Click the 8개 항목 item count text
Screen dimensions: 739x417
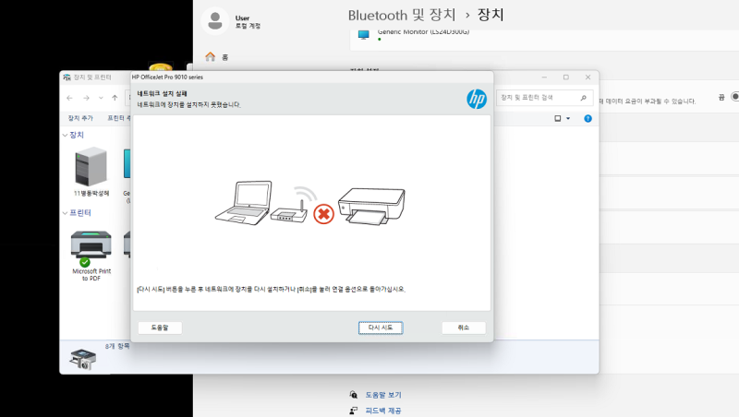click(x=117, y=346)
